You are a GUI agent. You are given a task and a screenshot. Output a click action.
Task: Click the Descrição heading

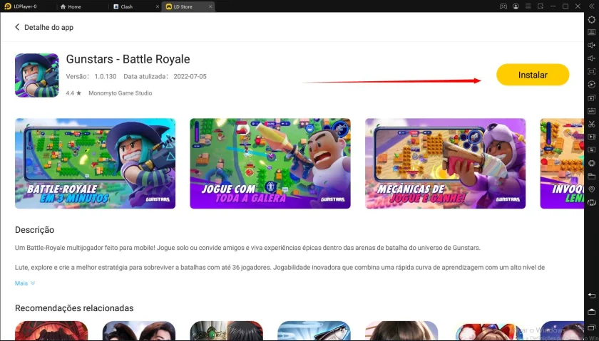tap(34, 230)
